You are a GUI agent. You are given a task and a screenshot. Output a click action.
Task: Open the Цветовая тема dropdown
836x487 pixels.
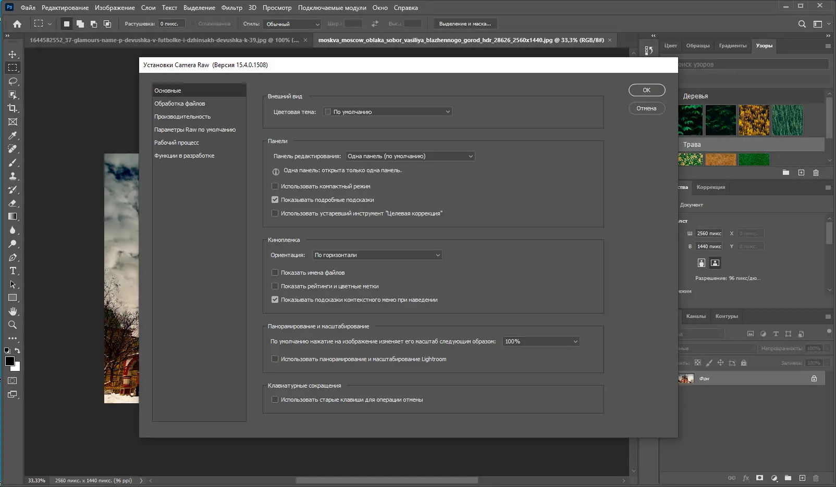[387, 111]
